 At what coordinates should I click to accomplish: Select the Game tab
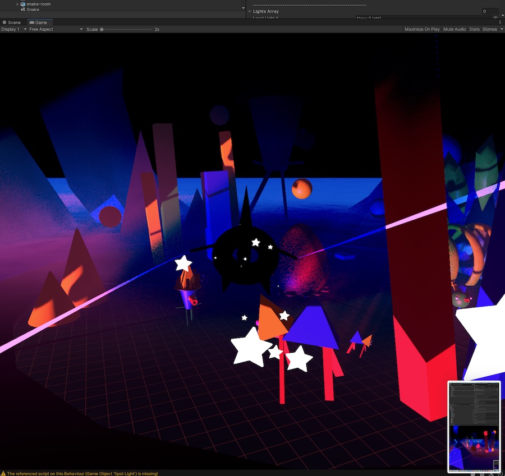(38, 22)
